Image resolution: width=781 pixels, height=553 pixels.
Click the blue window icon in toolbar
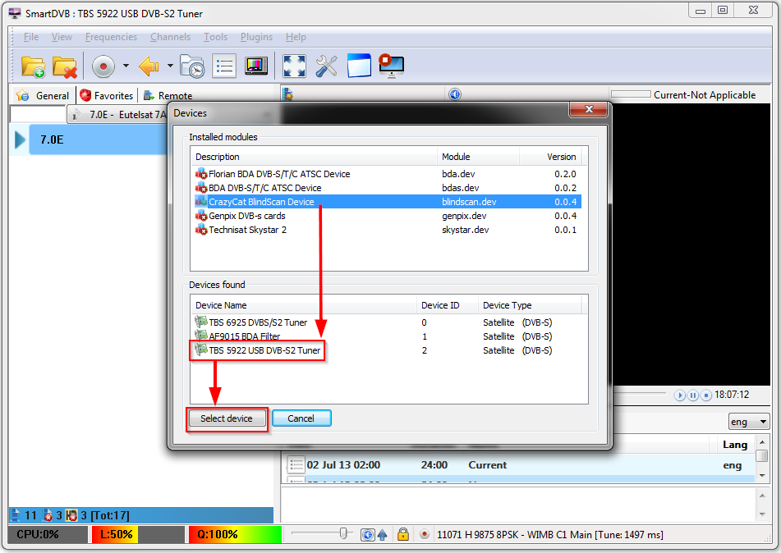pyautogui.click(x=359, y=66)
